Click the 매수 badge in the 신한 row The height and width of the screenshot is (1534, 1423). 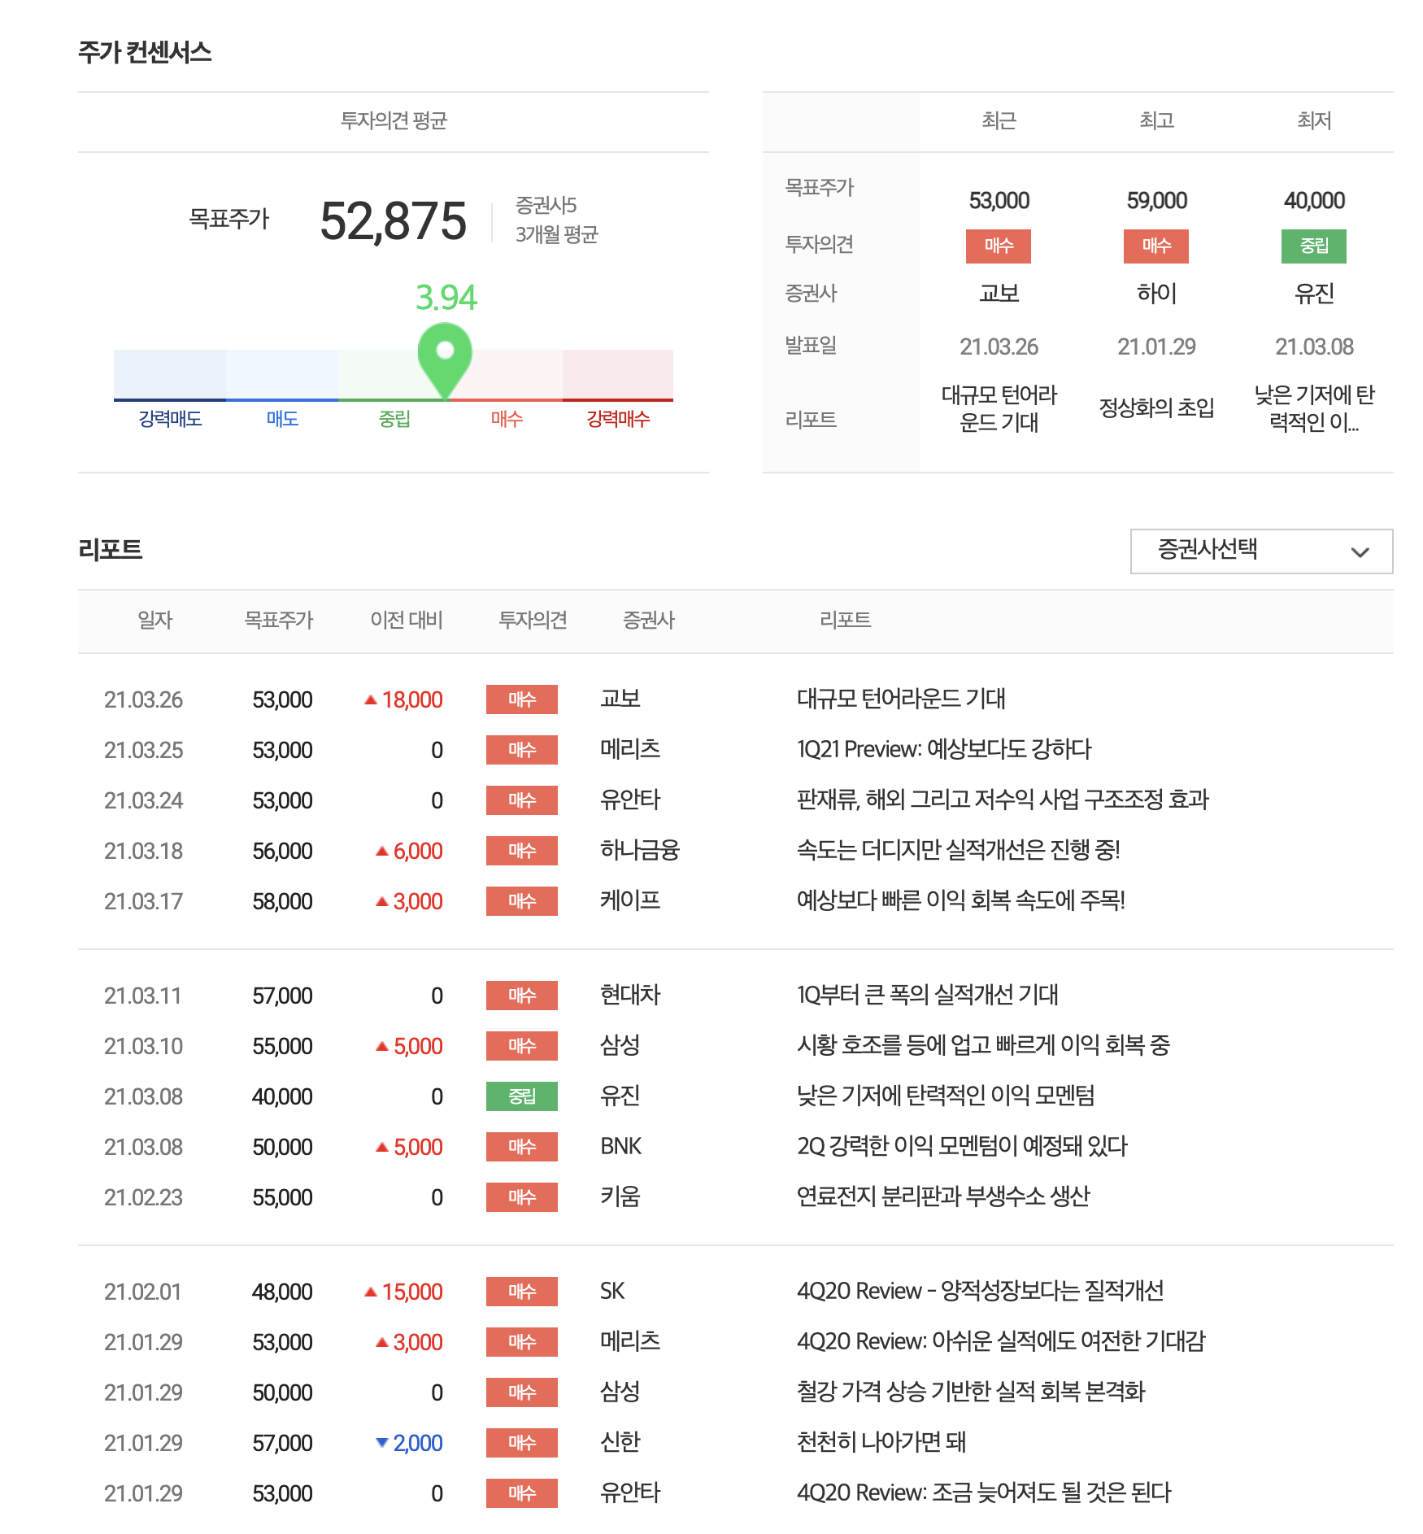point(522,1443)
